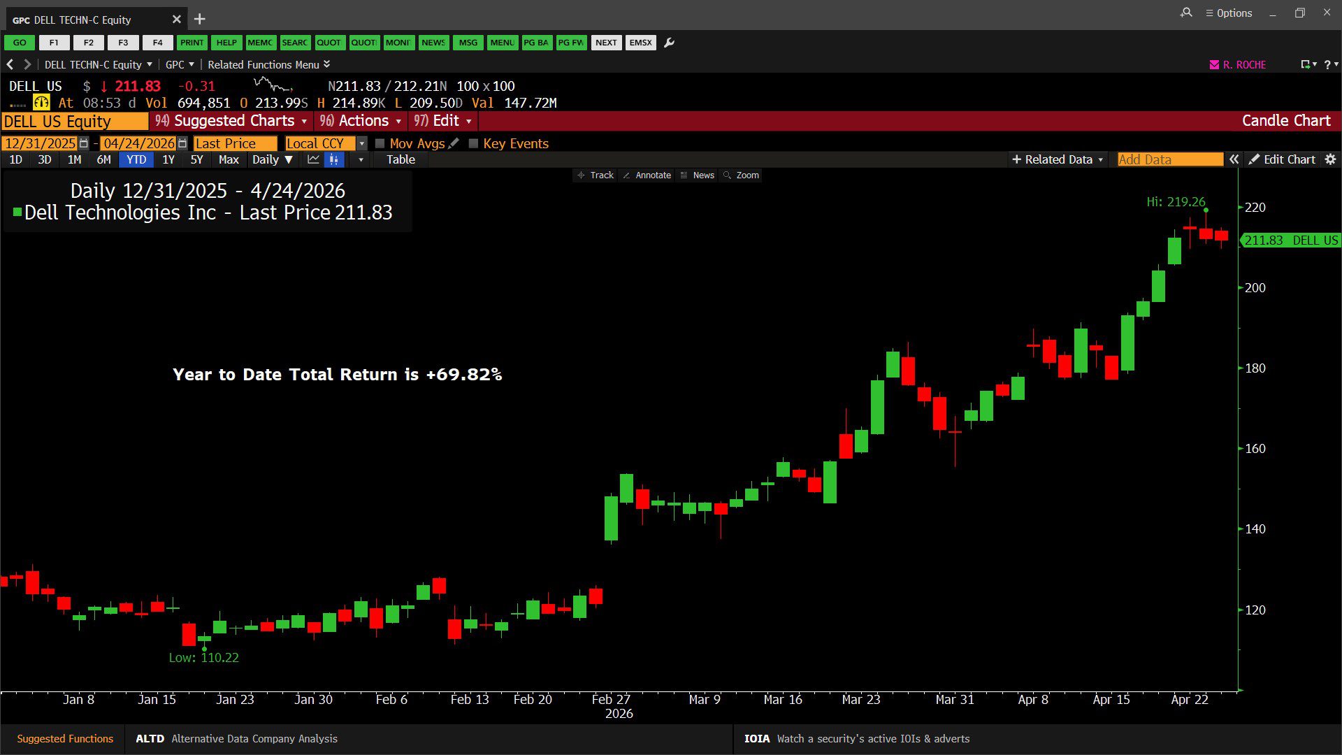Open the Daily periodicity dropdown

tap(273, 159)
